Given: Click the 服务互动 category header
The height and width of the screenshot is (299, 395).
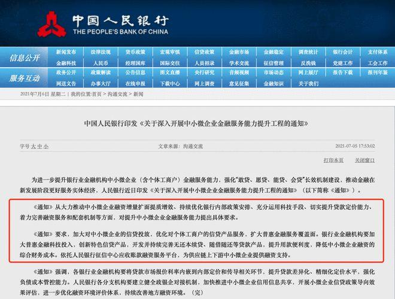Looking at the screenshot, I should pos(25,78).
